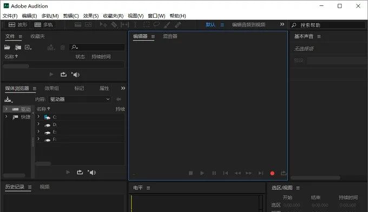Show more workspaces via double chevron
Screen dimensions: 368x212
pos(282,24)
